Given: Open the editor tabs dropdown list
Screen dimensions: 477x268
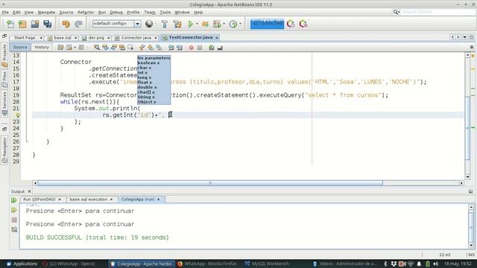Looking at the screenshot, I should click(465, 37).
